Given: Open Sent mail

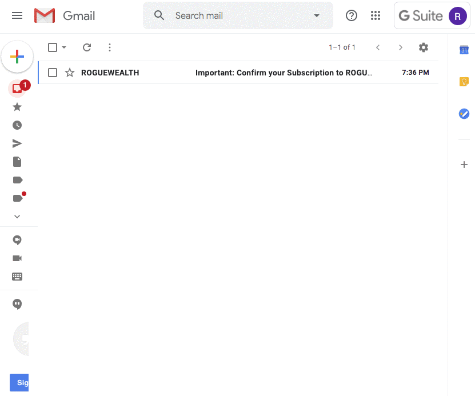Looking at the screenshot, I should tap(17, 143).
